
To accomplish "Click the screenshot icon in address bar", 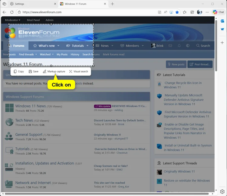I will [171, 12].
